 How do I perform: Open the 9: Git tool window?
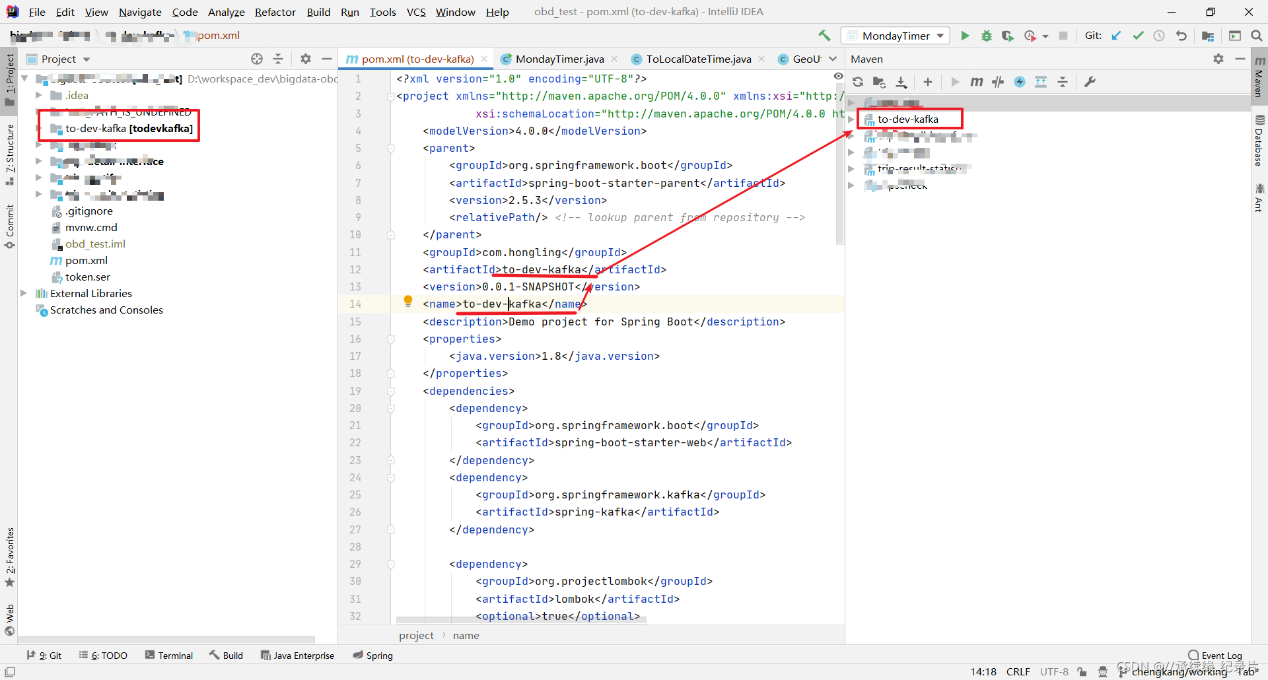(x=44, y=655)
